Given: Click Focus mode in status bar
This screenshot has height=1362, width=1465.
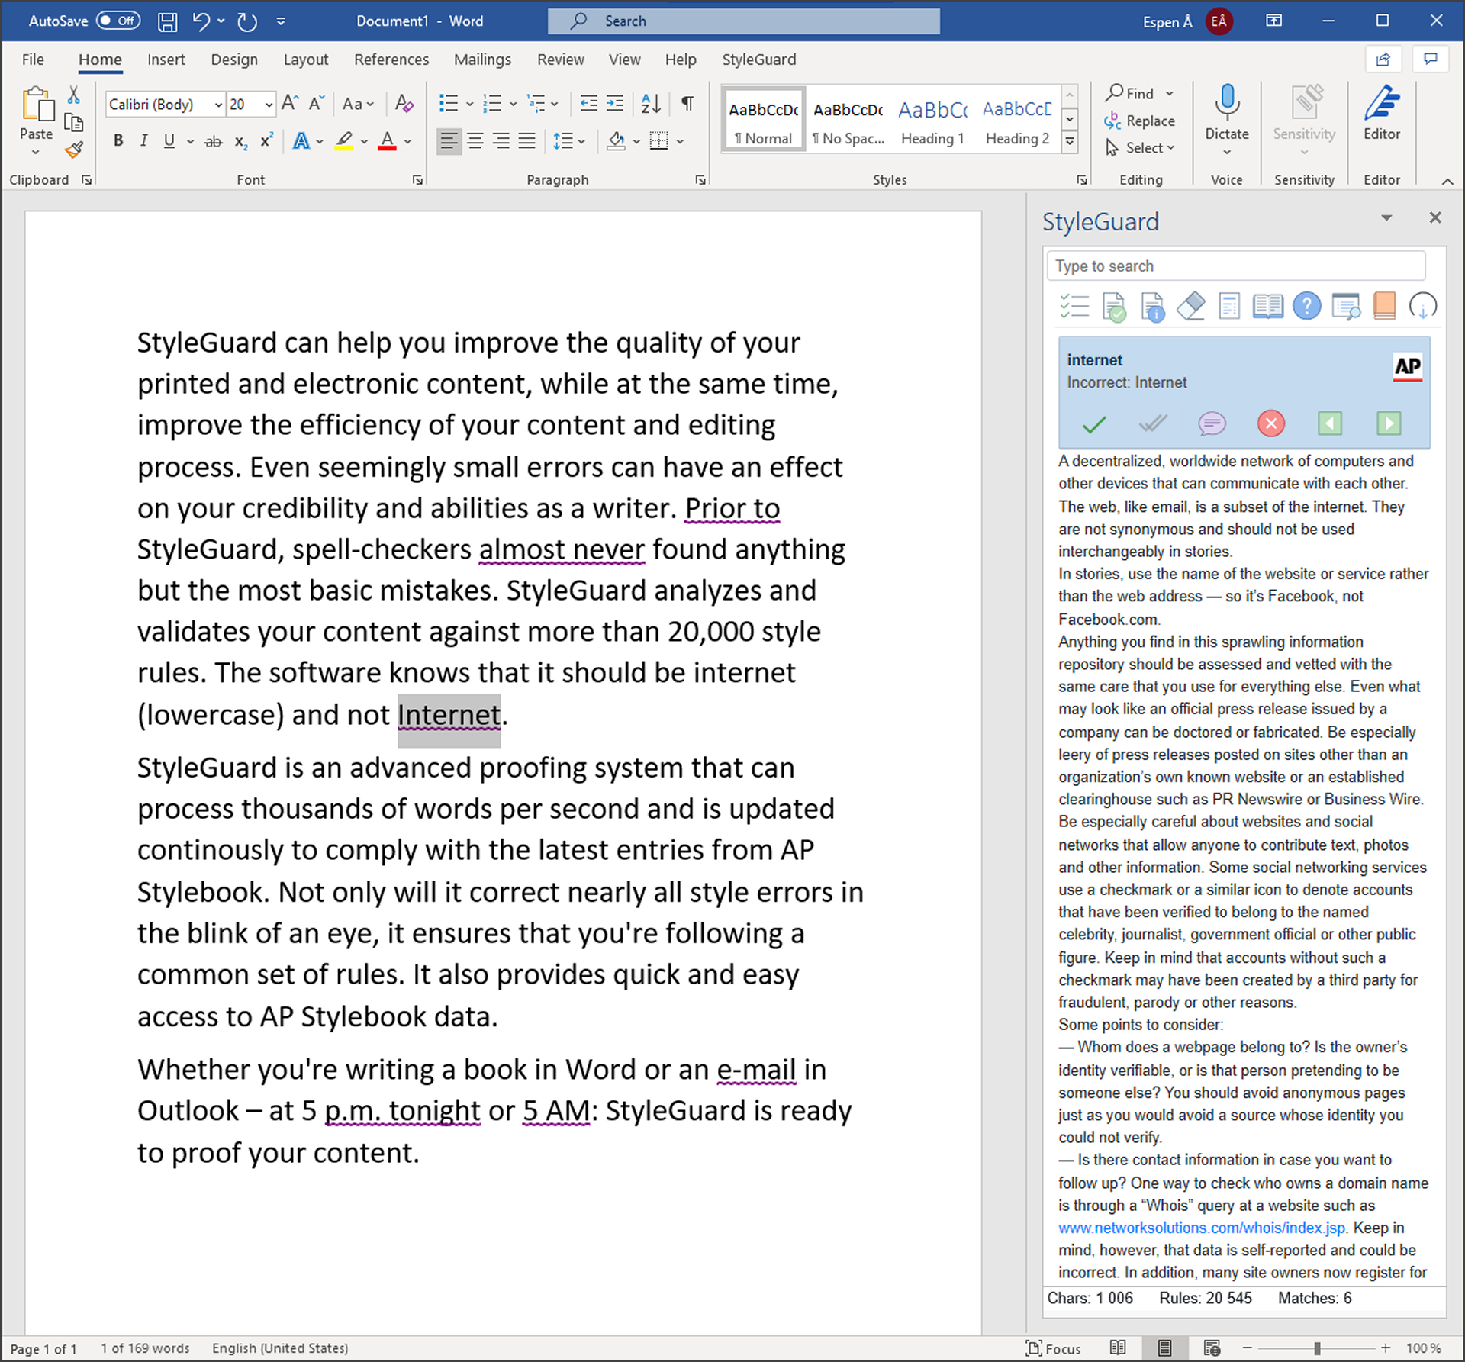Looking at the screenshot, I should click(x=1054, y=1348).
